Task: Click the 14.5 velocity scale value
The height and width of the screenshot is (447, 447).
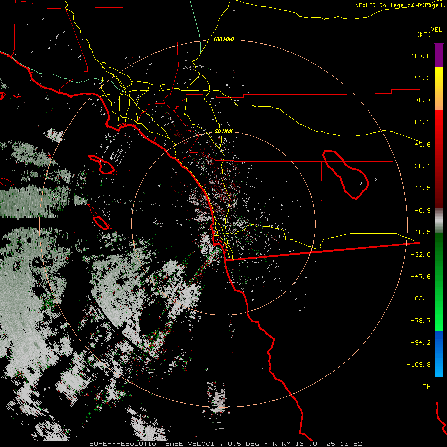Action: (x=423, y=188)
